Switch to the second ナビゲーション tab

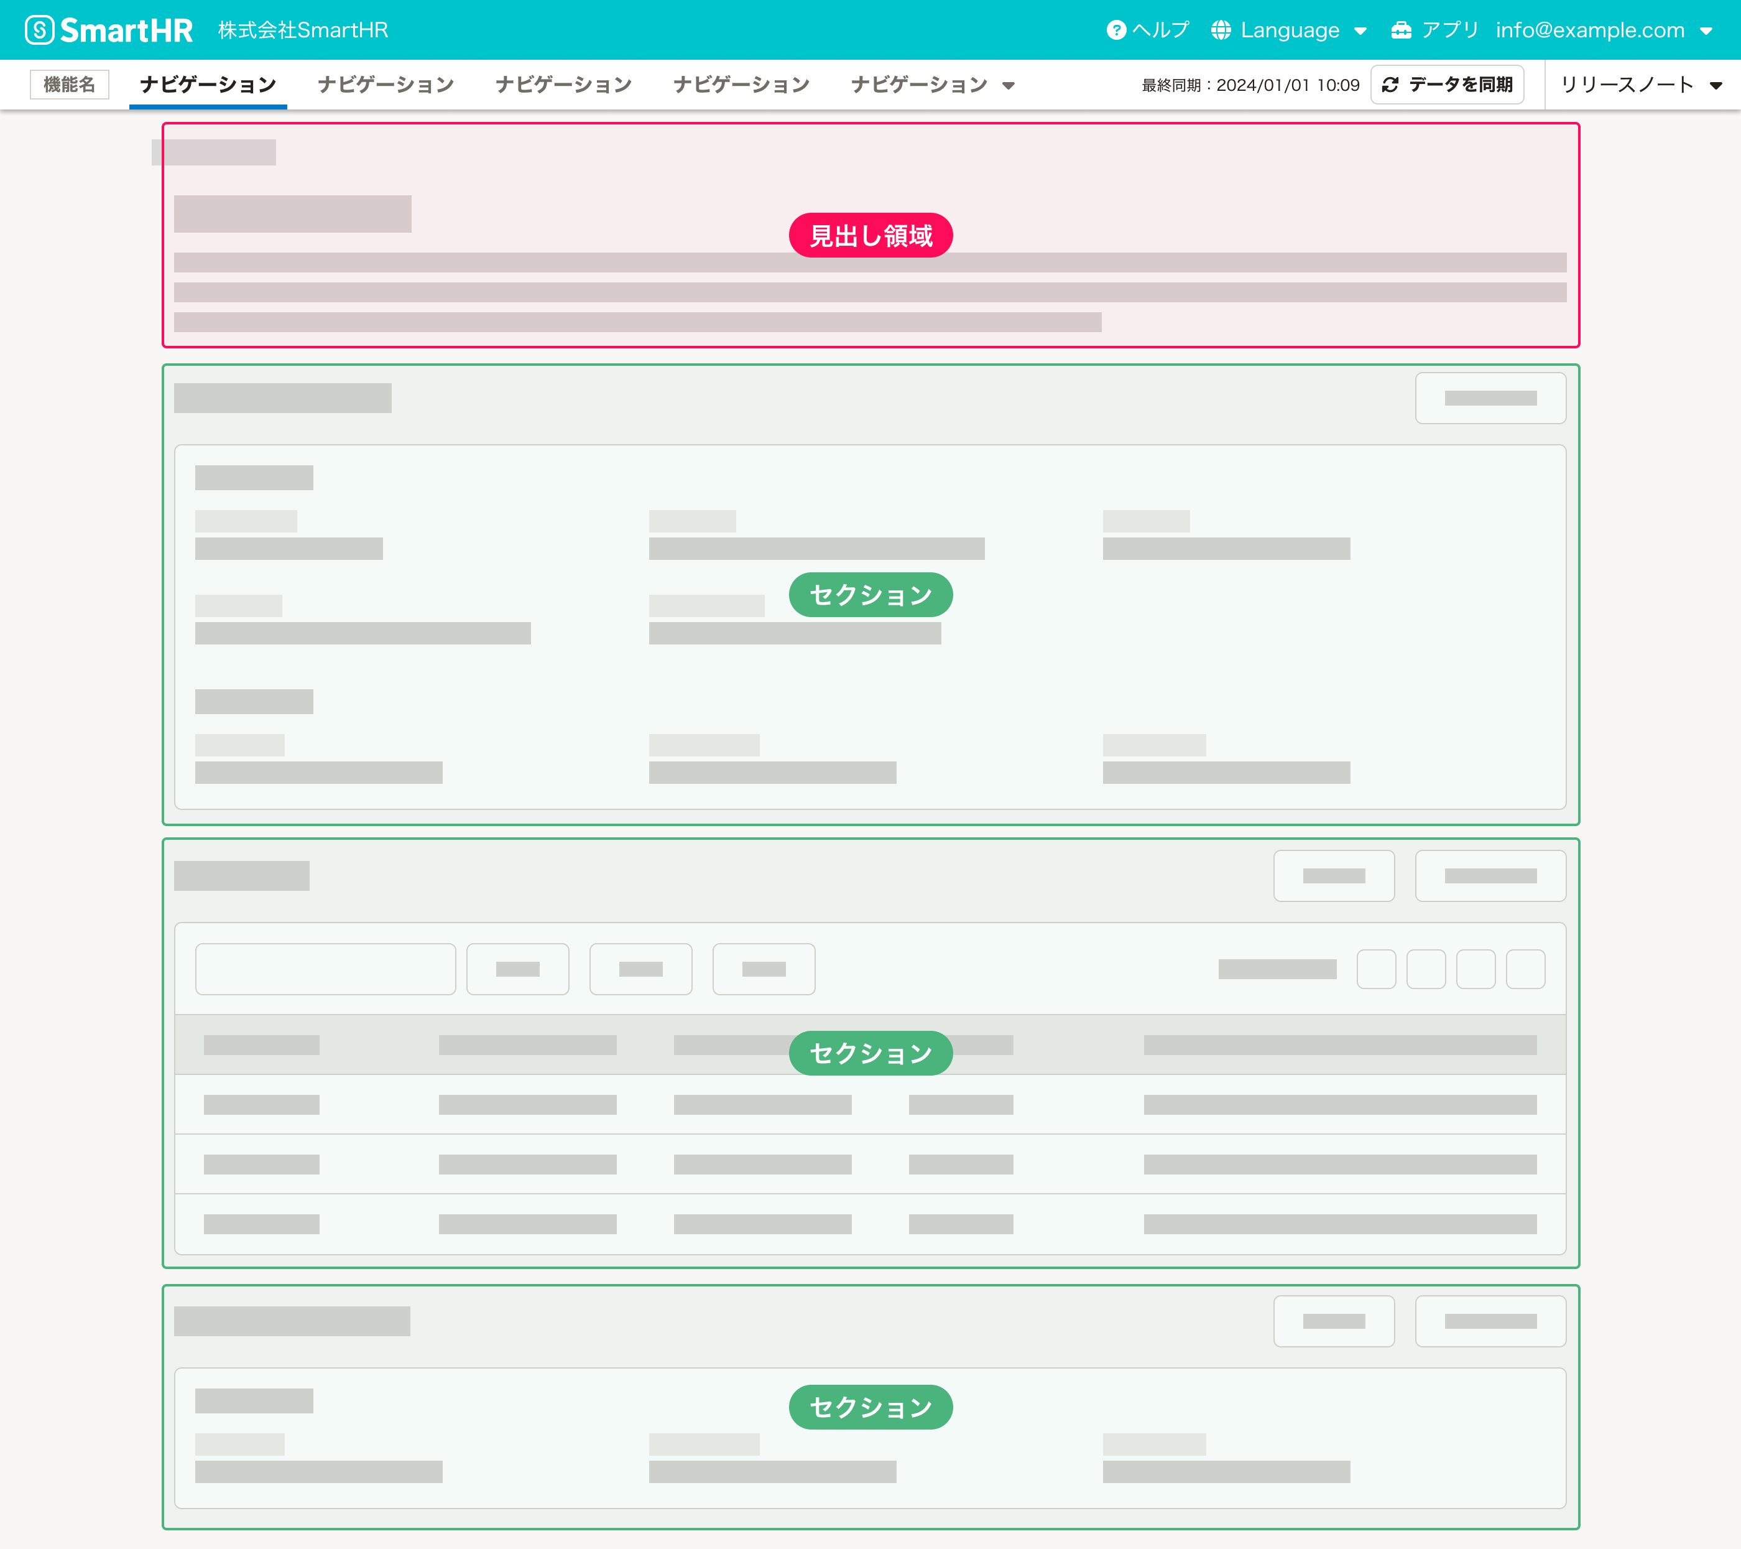[386, 85]
